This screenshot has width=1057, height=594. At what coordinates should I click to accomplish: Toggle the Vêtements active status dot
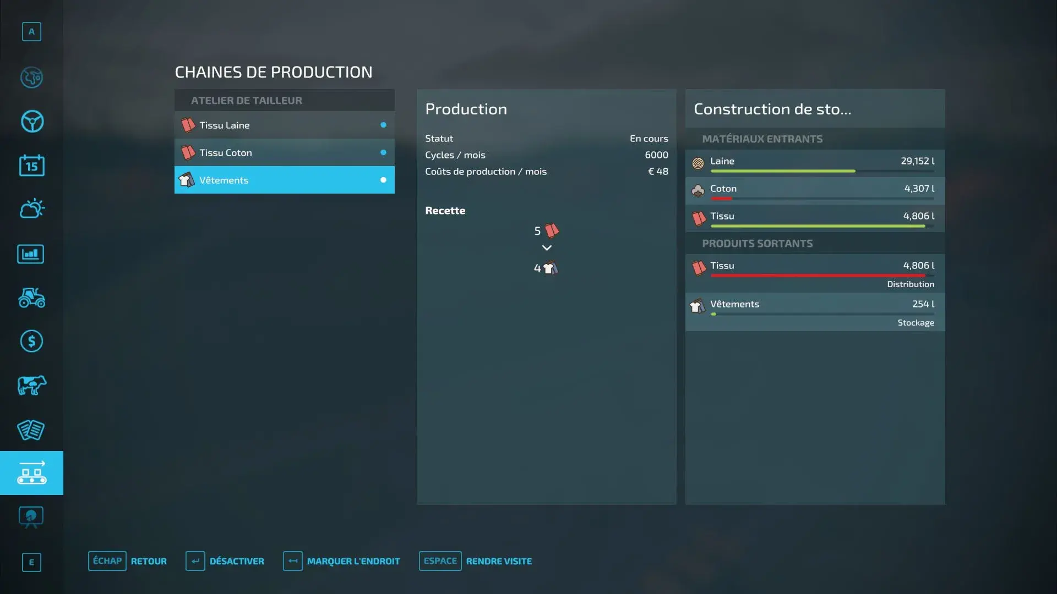pos(383,180)
